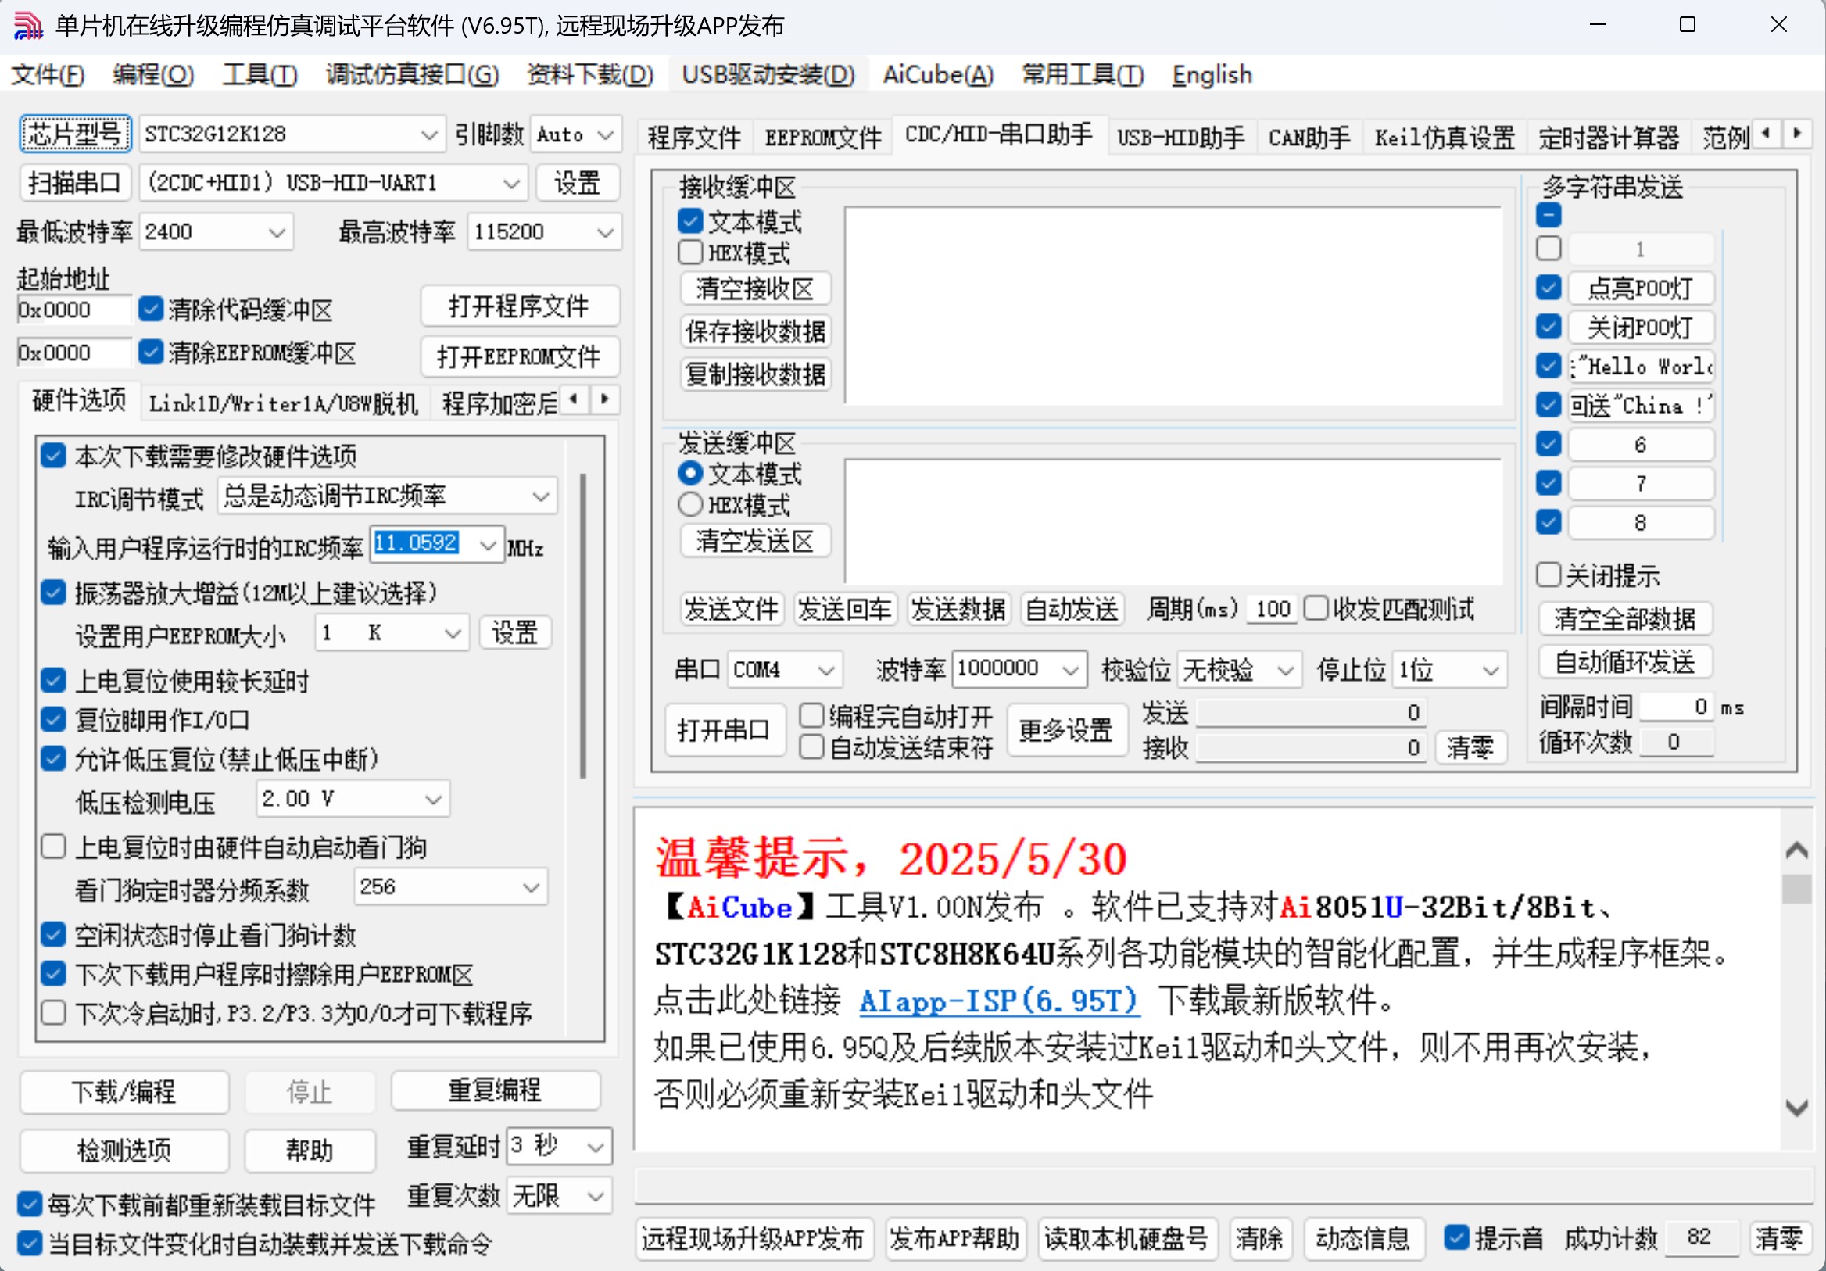
Task: Toggle the multi-string select-all blue checkbox
Action: [1549, 215]
